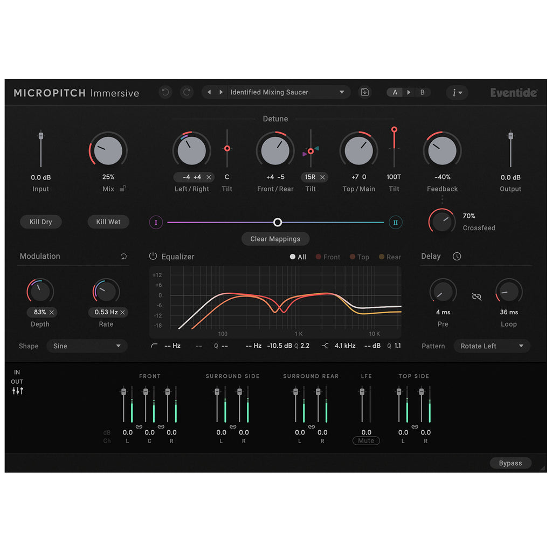Select compare state A
The width and height of the screenshot is (552, 552).
click(x=395, y=92)
